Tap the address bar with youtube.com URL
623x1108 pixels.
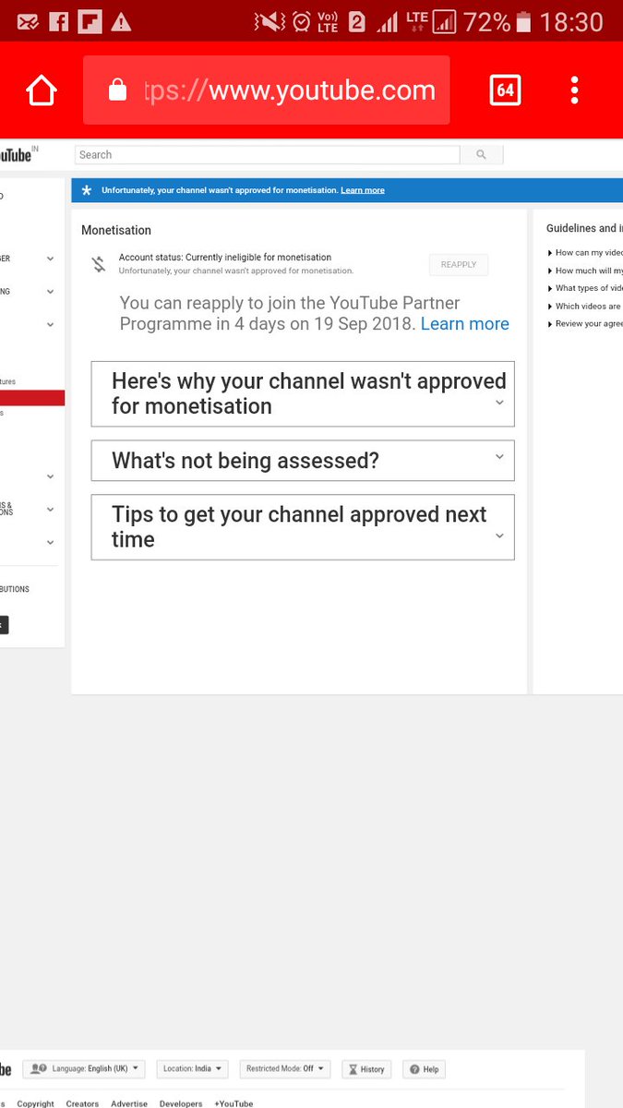267,90
